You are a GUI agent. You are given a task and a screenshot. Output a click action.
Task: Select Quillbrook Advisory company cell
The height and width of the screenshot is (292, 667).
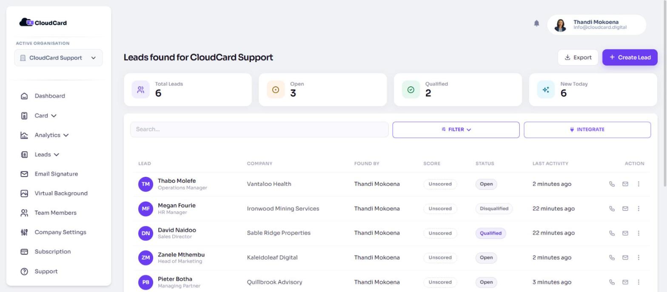274,282
